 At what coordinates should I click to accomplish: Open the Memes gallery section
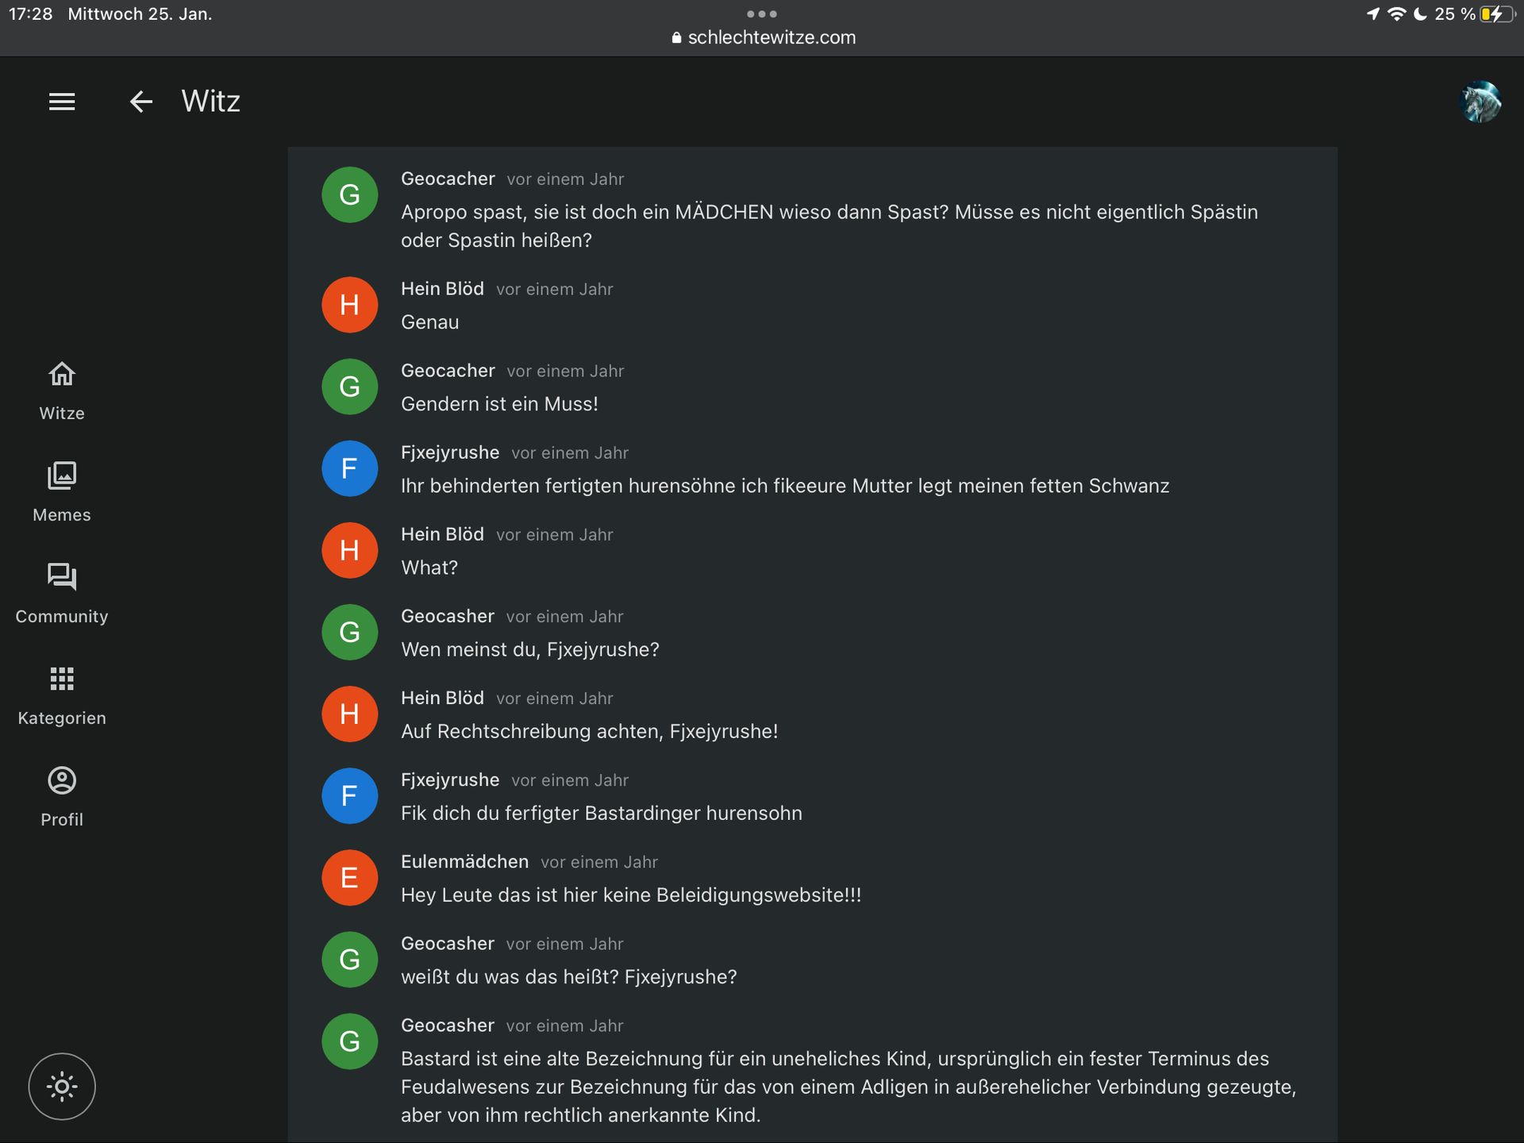(x=62, y=492)
